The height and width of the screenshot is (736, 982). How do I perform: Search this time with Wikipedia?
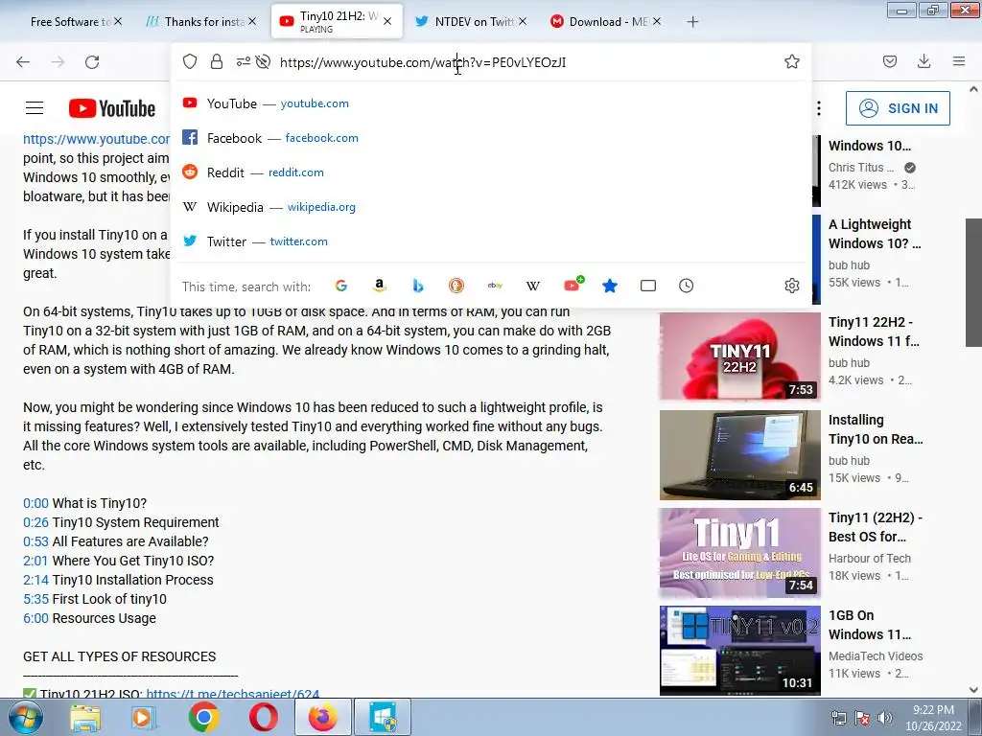click(x=533, y=286)
